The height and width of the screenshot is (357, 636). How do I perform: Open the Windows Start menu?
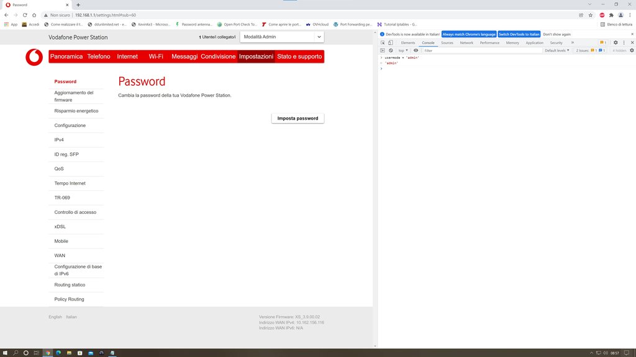pos(5,353)
